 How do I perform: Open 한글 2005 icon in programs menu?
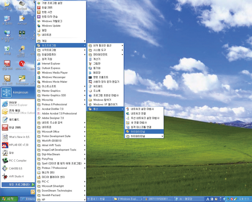tap(39, 8)
